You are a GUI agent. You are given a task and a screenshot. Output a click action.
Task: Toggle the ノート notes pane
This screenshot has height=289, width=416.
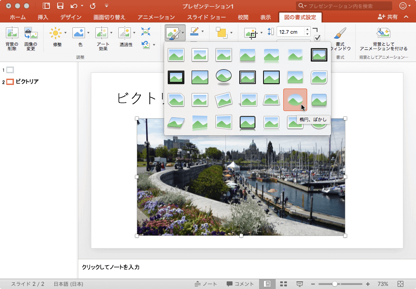[206, 284]
